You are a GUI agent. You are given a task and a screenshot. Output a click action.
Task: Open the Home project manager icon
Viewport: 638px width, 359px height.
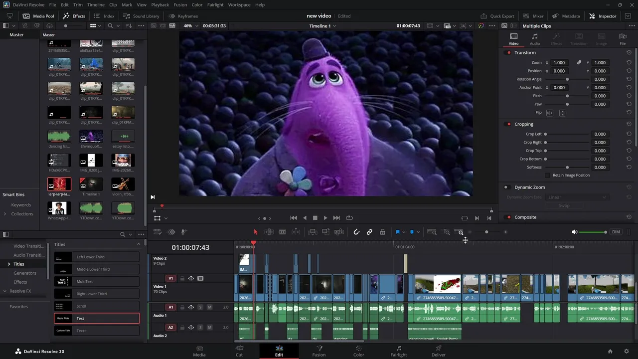tap(610, 352)
